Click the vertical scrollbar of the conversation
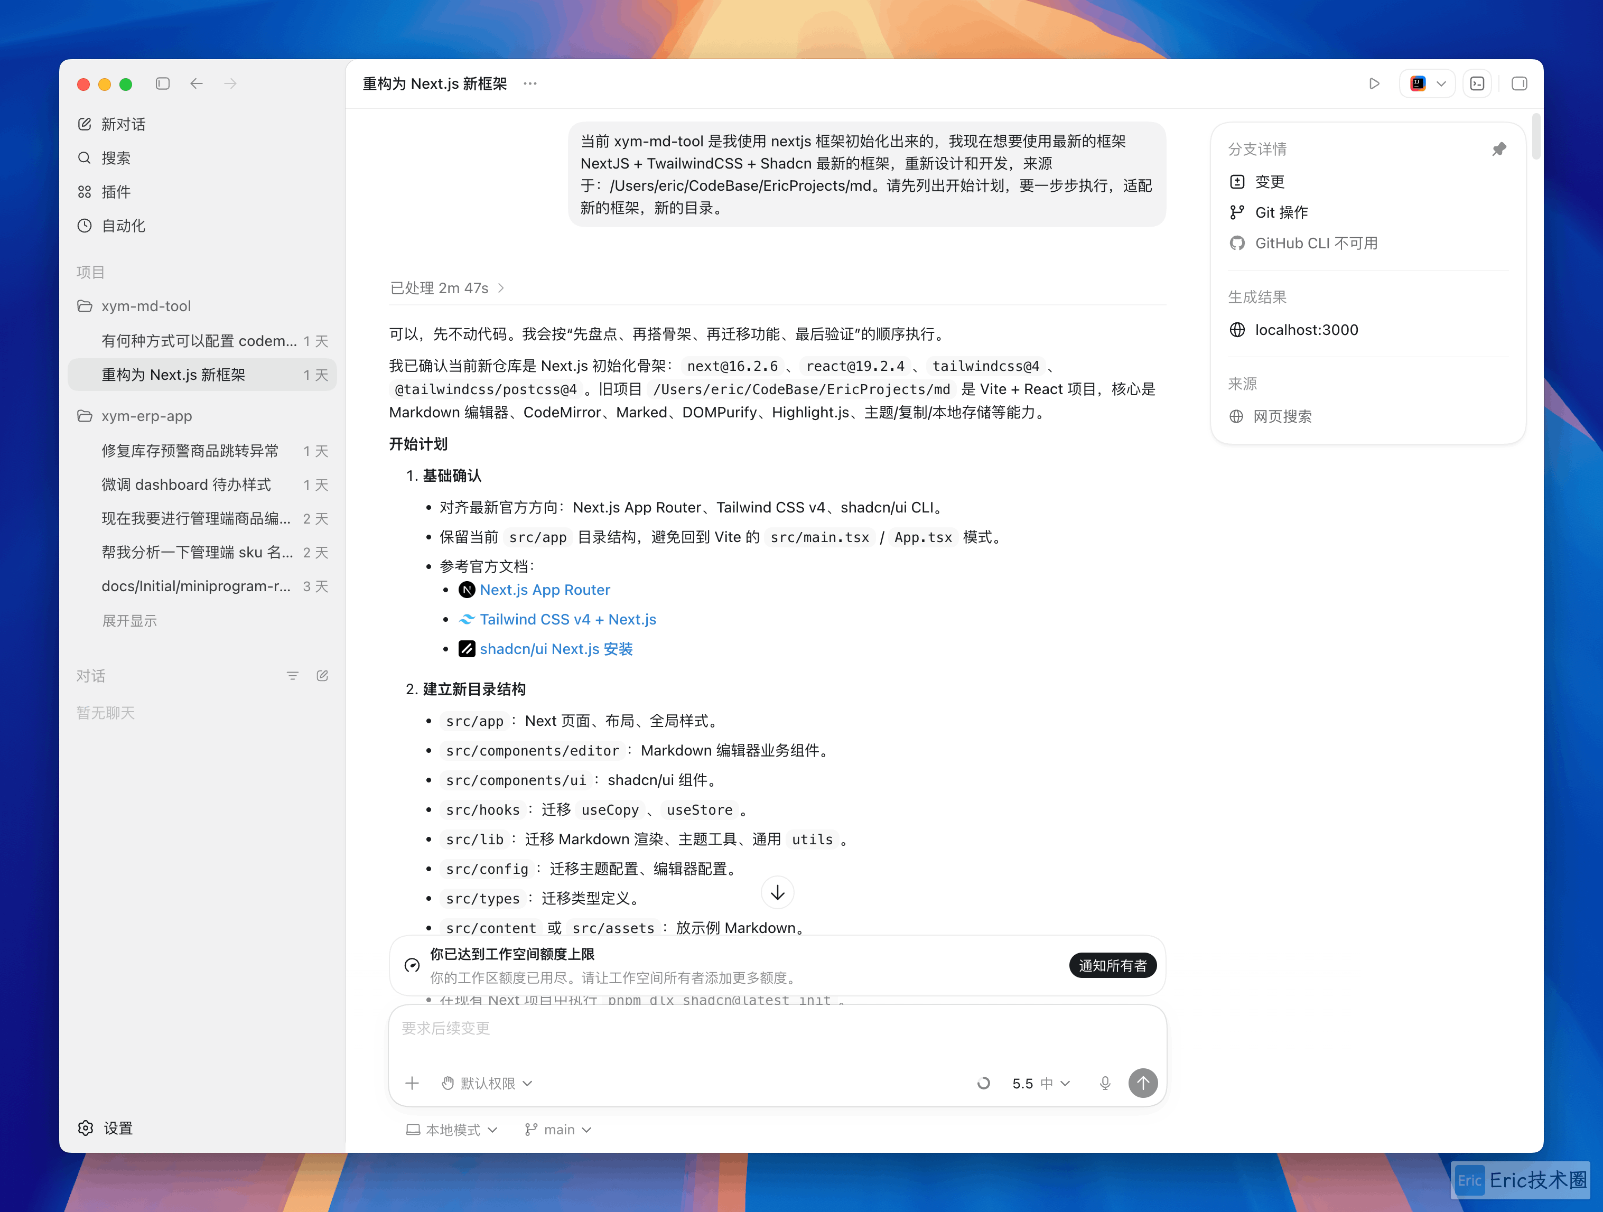The height and width of the screenshot is (1212, 1603). click(x=1535, y=136)
